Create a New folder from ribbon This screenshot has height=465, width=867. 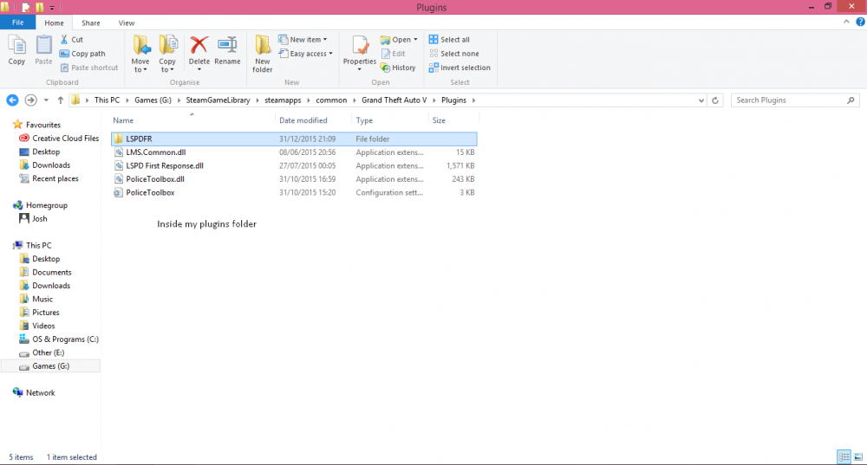point(263,54)
